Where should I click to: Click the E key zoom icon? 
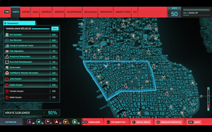pos(86,122)
